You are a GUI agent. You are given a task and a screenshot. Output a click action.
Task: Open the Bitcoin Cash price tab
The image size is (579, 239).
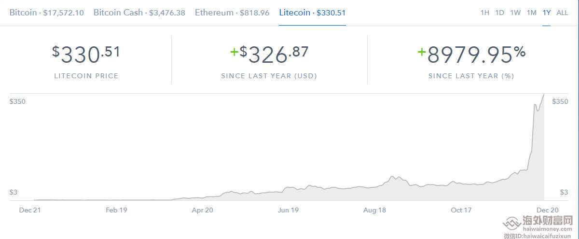click(139, 13)
